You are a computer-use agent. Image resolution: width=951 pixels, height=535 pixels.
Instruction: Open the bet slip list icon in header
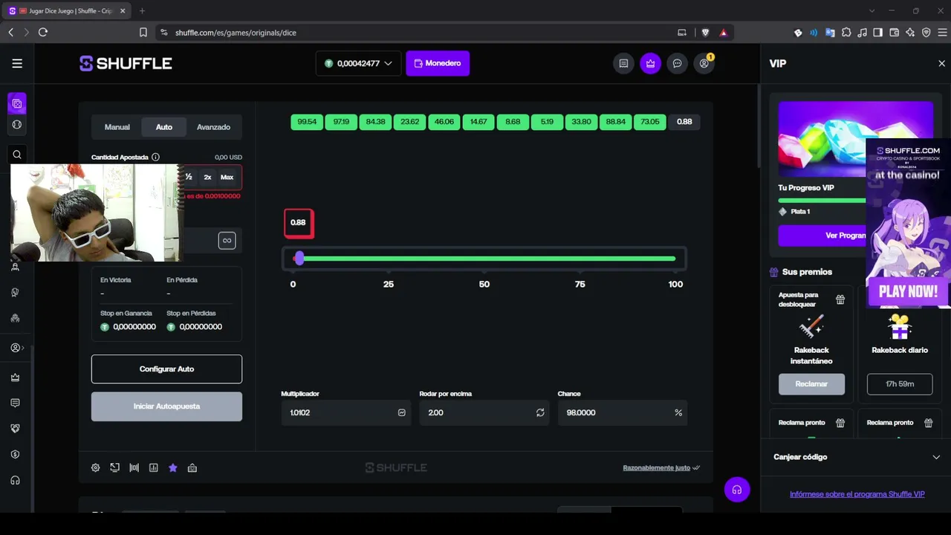[623, 63]
